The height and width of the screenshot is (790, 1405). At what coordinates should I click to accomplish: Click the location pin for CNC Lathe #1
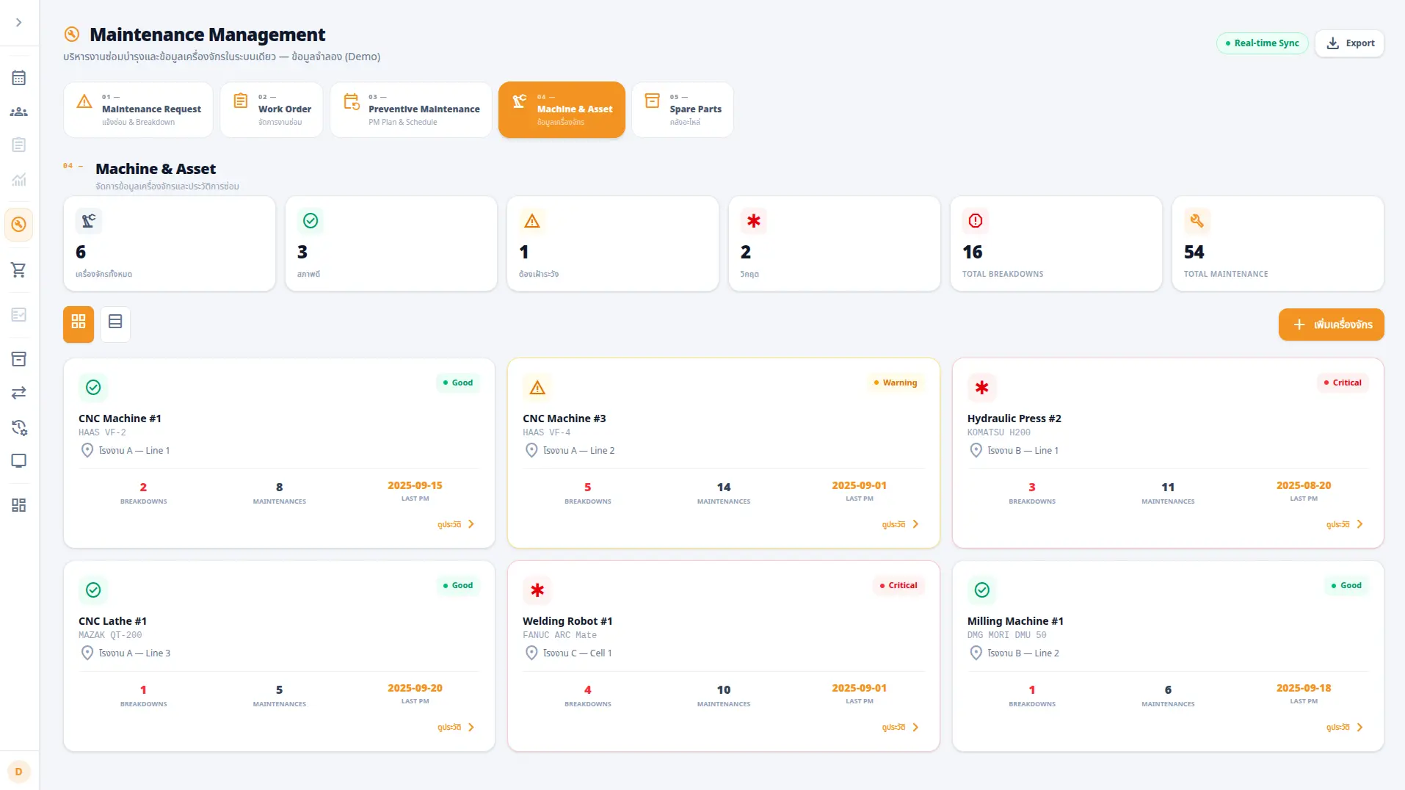(x=87, y=653)
